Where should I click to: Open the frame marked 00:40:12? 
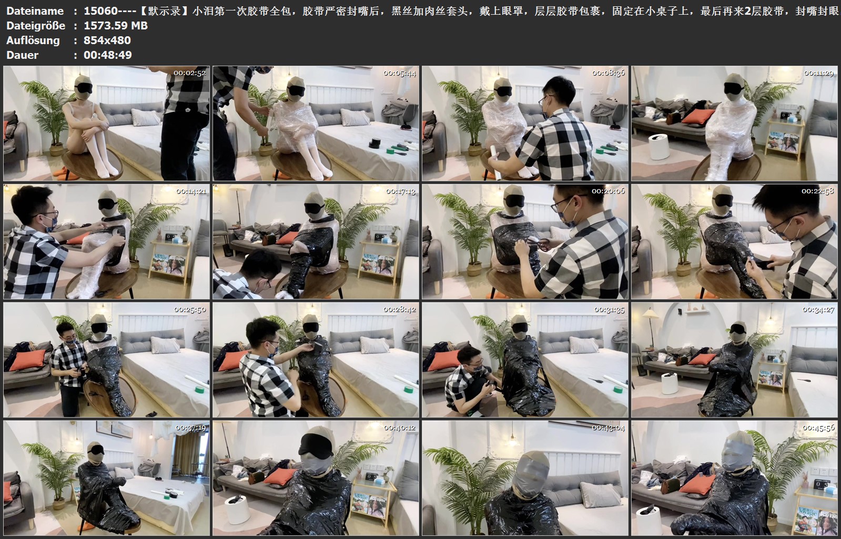[316, 478]
